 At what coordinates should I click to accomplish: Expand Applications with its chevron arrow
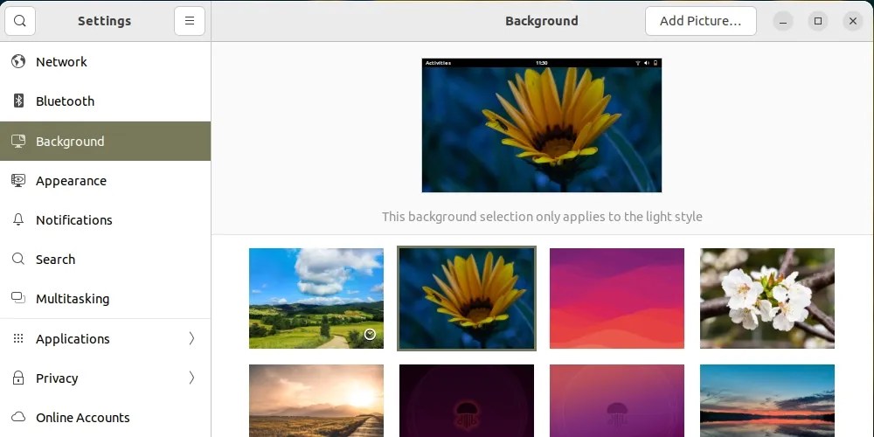pos(191,338)
